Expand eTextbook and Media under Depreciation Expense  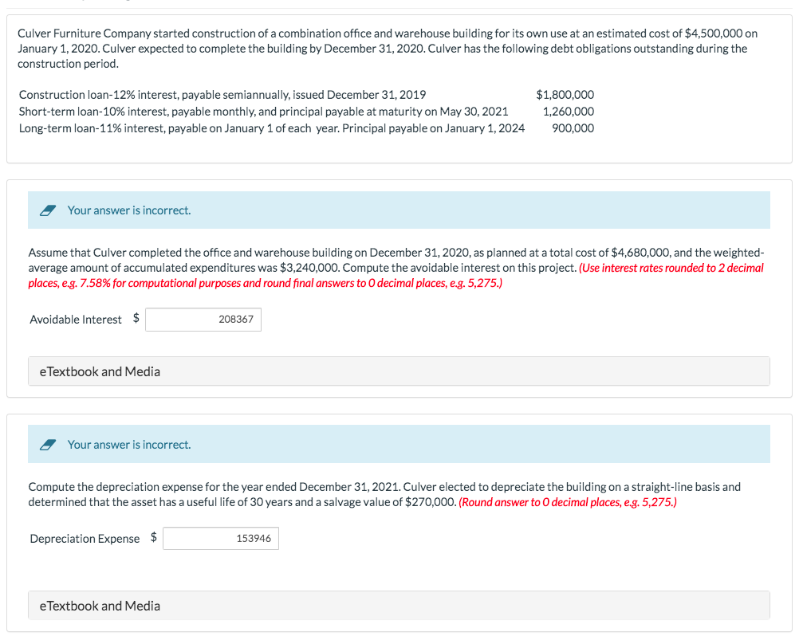pos(399,606)
